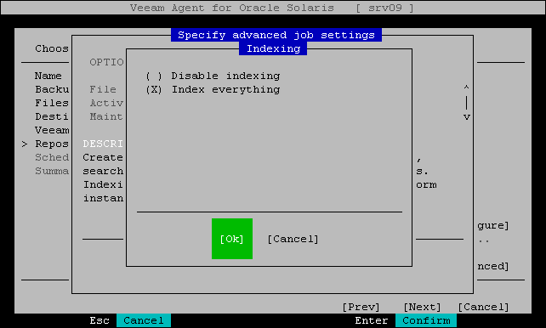Viewport: 546px width, 328px height.
Task: Click the DESCRI heading text
Action: pyautogui.click(x=103, y=144)
